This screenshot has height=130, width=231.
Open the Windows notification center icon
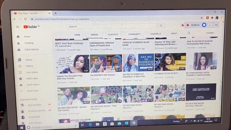coord(216,120)
